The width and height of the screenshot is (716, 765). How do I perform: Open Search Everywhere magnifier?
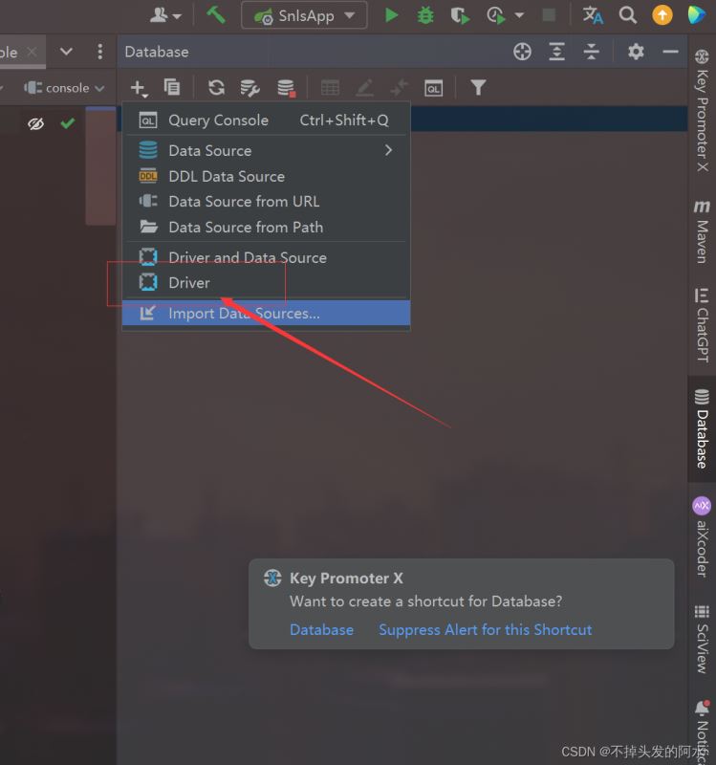click(628, 15)
